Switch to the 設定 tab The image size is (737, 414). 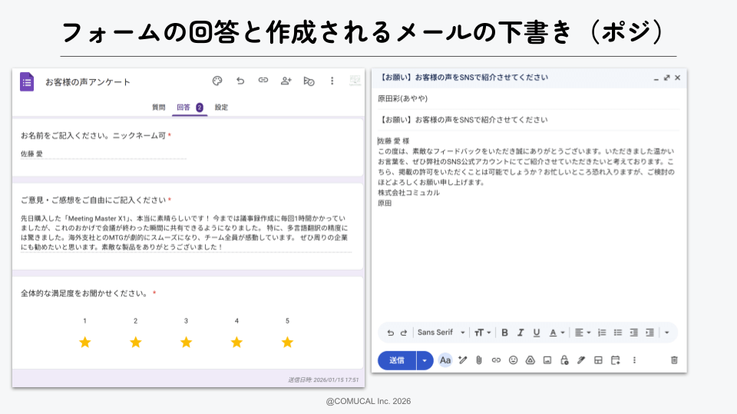221,107
